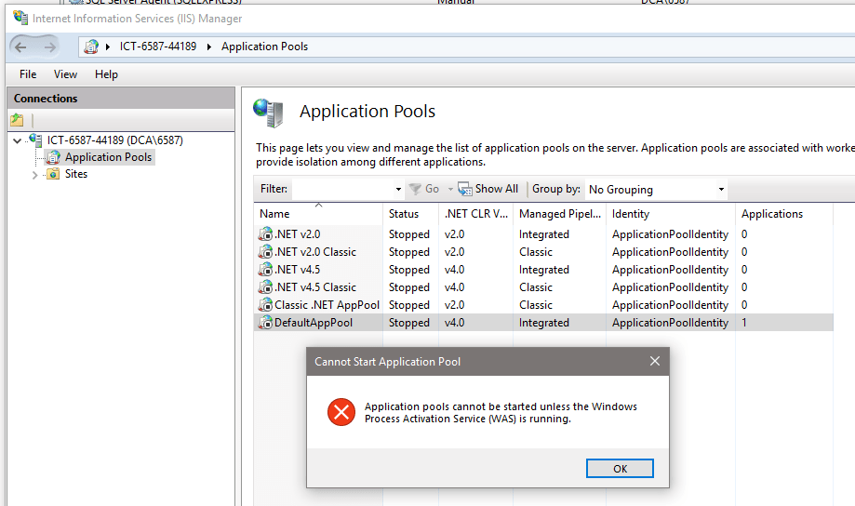Screen dimensions: 855x506
Task: Click the .NET v4.5 pool icon
Action: click(x=265, y=270)
